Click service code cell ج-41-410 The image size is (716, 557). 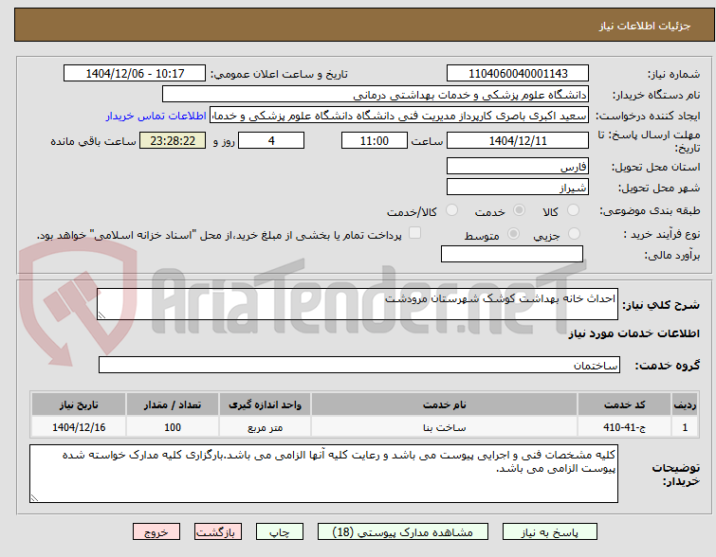click(624, 427)
